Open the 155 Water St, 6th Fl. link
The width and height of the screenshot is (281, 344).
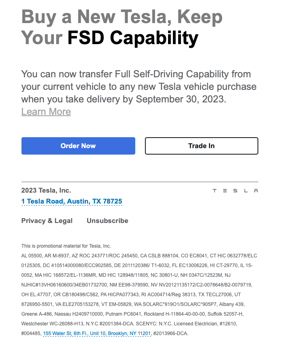point(61,334)
